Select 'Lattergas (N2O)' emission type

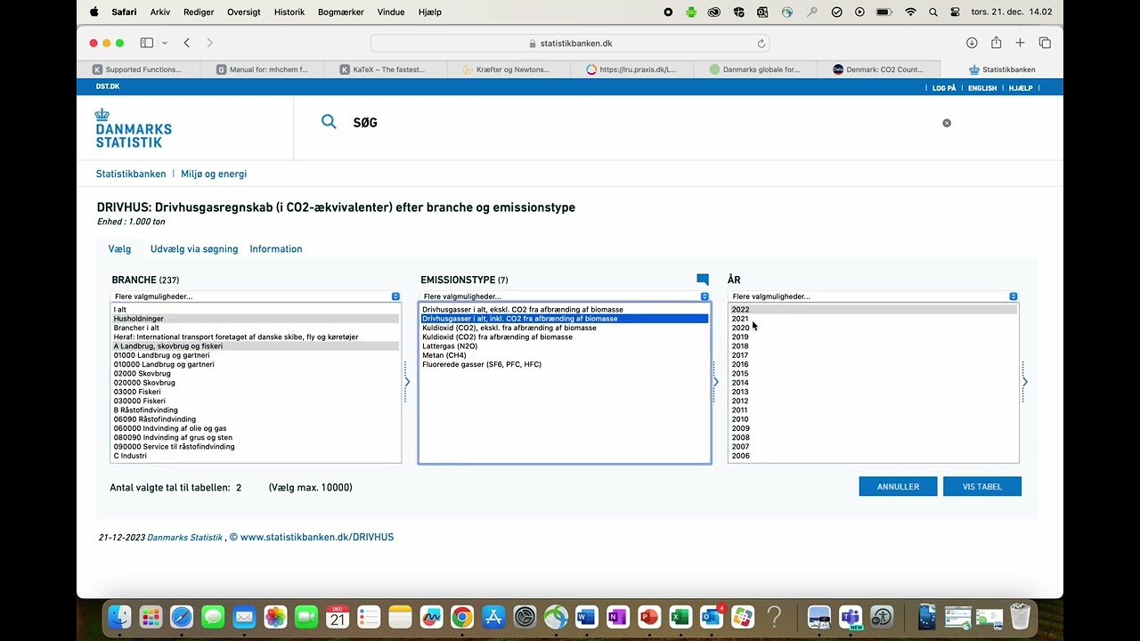565,346
